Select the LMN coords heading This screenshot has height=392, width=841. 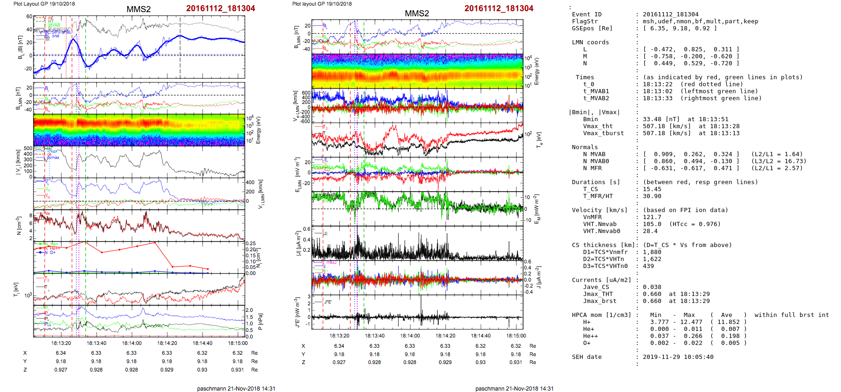[x=590, y=42]
